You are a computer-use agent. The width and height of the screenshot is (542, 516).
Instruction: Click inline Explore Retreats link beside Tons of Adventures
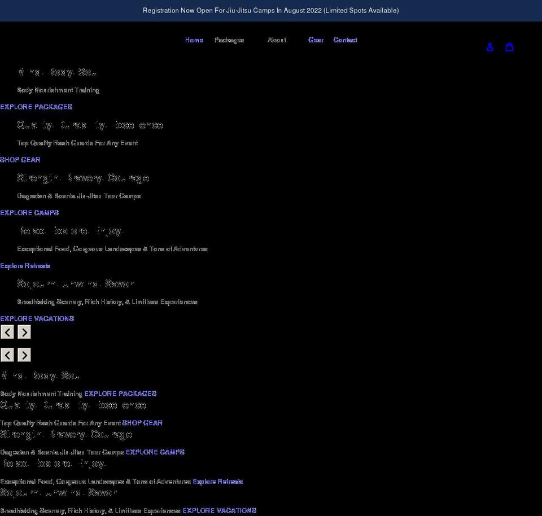(x=218, y=482)
